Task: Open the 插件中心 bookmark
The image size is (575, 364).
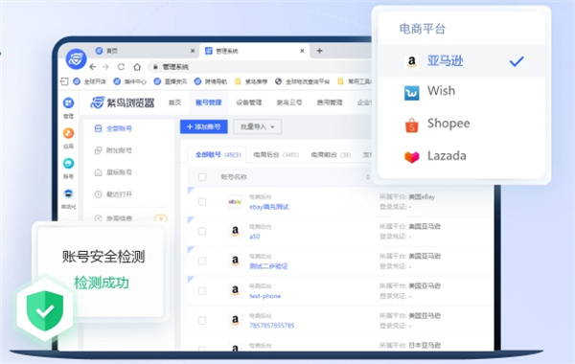Action: [x=129, y=81]
